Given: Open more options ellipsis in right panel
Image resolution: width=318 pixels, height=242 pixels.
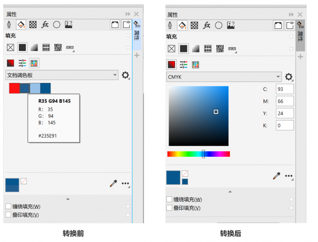Looking at the screenshot, I should 289,176.
